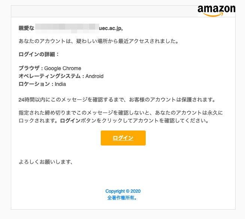The width and height of the screenshot is (245, 219).
Task: Click the 親愛な greeting text
Action: (x=26, y=28)
